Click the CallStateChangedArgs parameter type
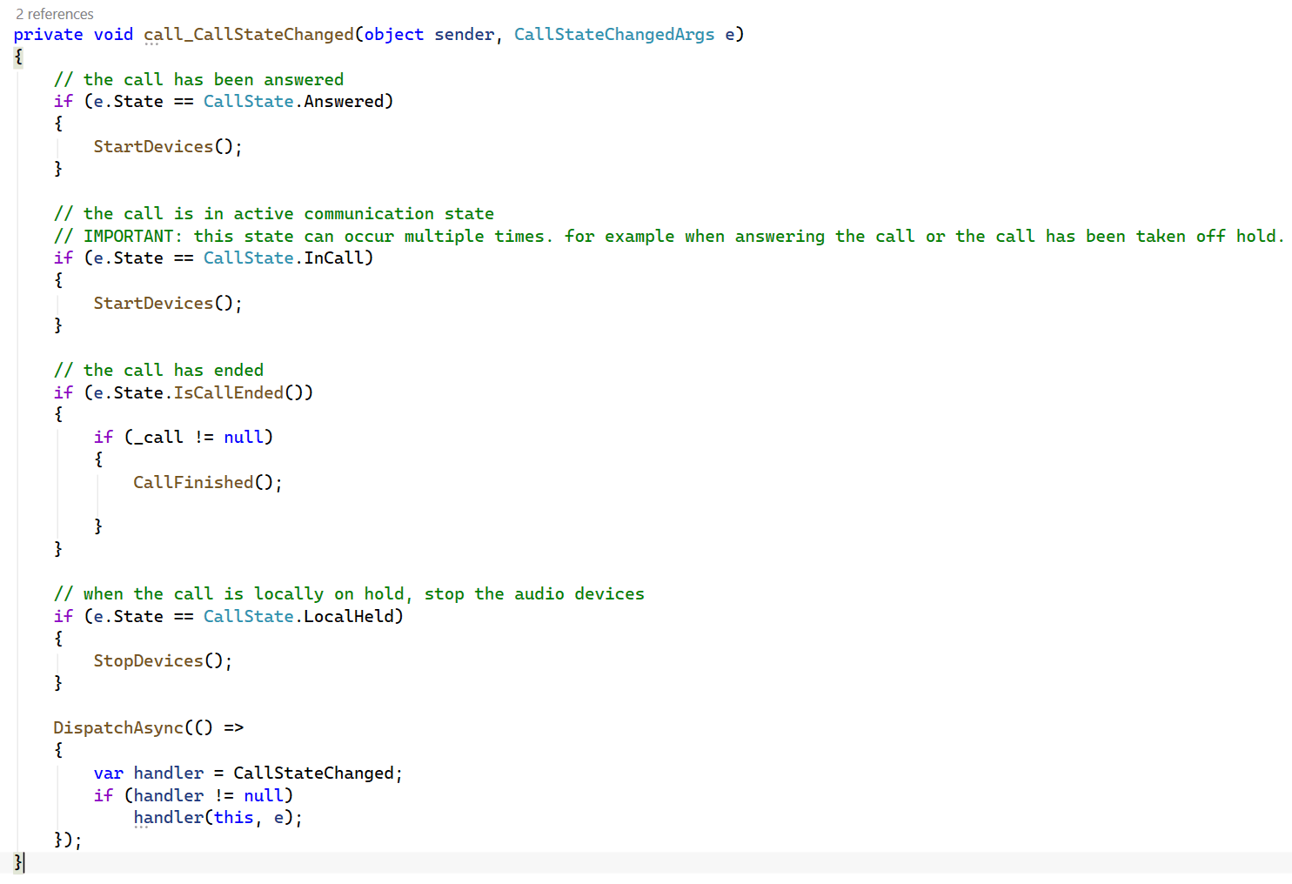Screen dimensions: 1292x884 [614, 35]
